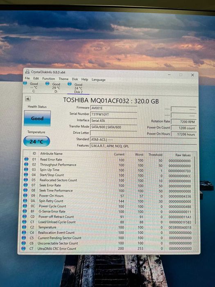
Task: Click the Worst column header
Action: [139, 155]
